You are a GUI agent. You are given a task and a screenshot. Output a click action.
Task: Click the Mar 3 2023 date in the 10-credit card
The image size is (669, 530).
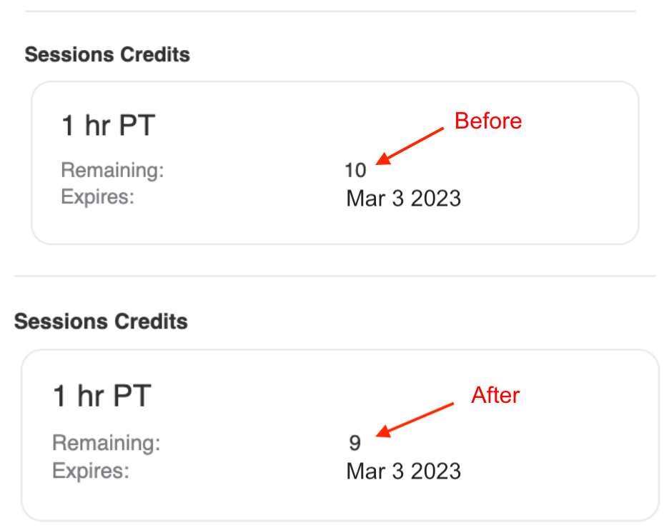coord(403,198)
